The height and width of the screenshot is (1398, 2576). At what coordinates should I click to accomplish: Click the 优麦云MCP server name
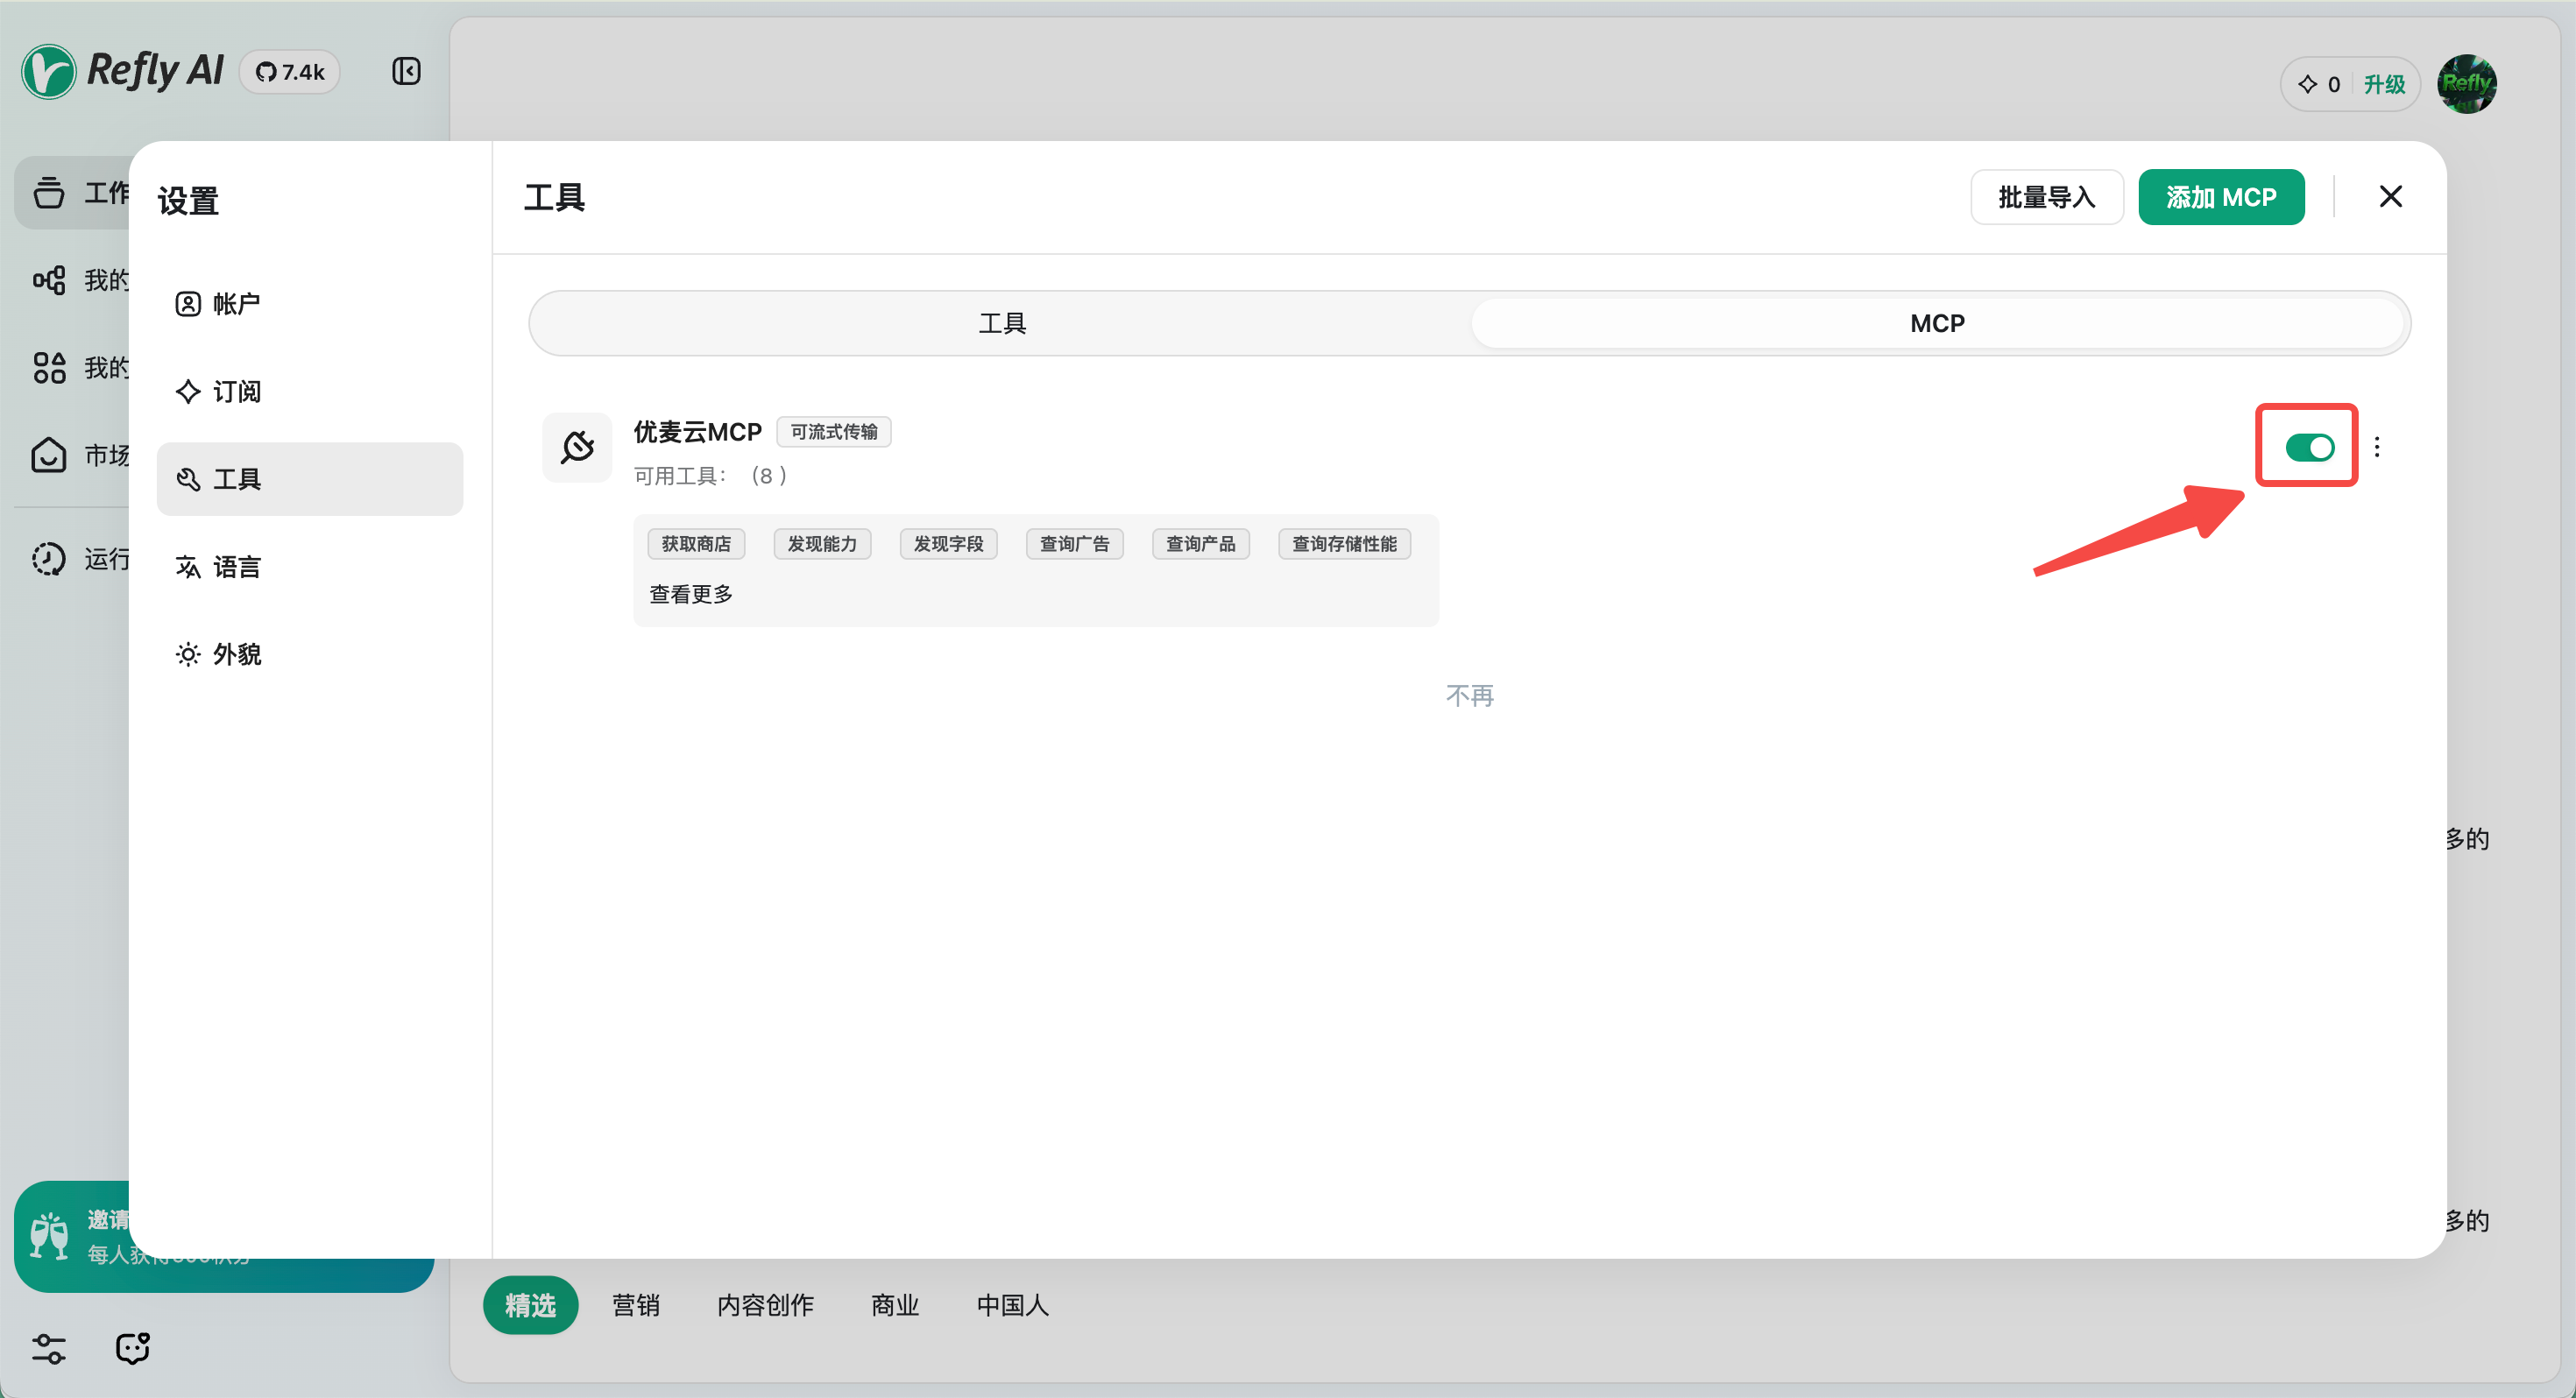[x=697, y=432]
